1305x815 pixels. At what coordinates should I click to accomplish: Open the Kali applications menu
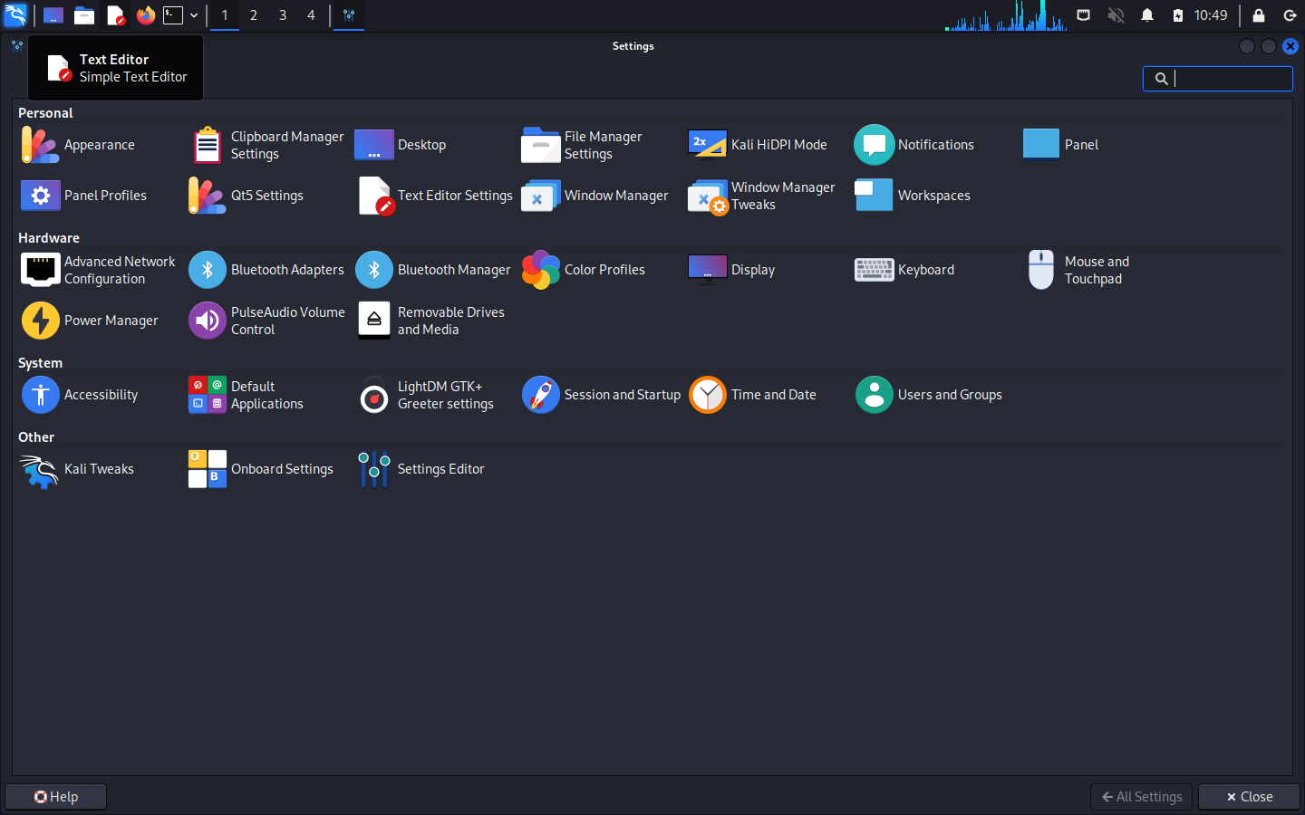tap(15, 15)
